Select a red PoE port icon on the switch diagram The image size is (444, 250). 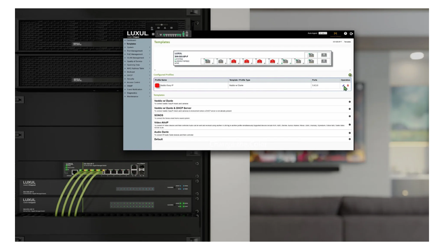234,62
